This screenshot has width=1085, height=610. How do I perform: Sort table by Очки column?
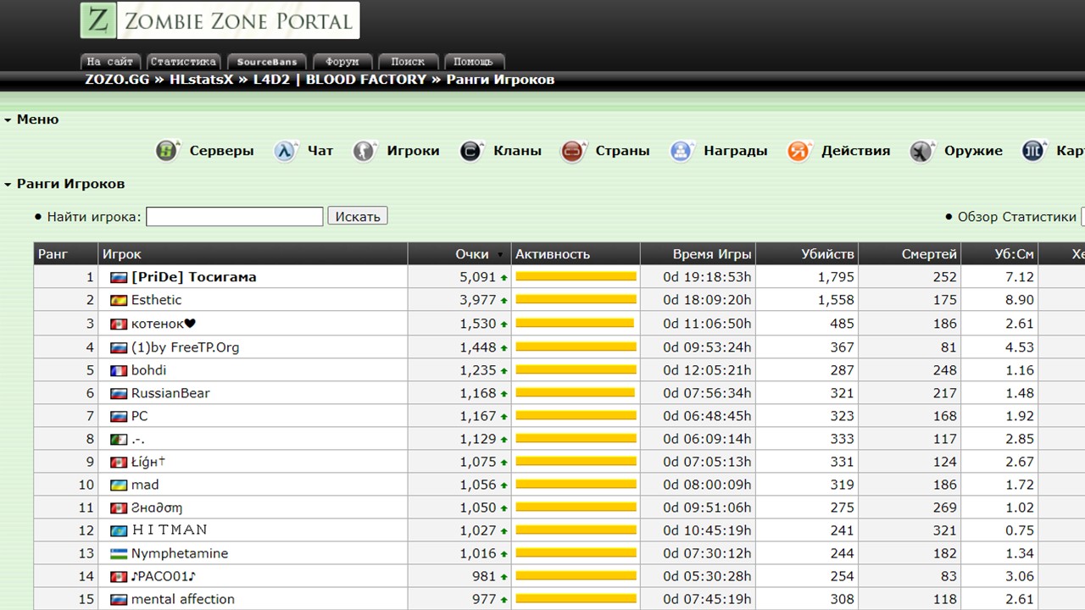[x=472, y=254]
